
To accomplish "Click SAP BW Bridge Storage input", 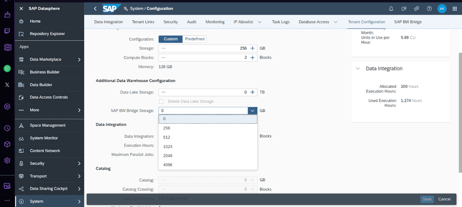I will pos(203,111).
